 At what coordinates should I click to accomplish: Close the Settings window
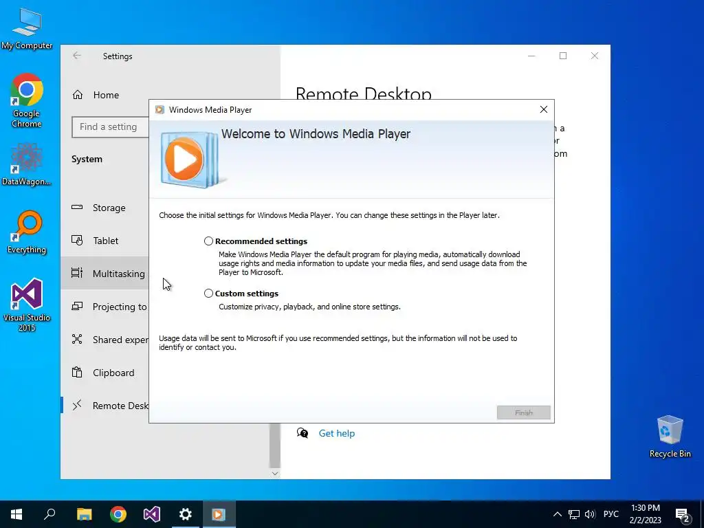(595, 56)
